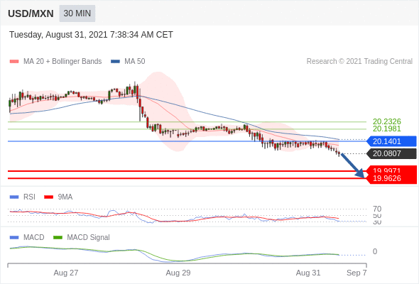Click the 9MA red legend swatch

pyautogui.click(x=48, y=197)
